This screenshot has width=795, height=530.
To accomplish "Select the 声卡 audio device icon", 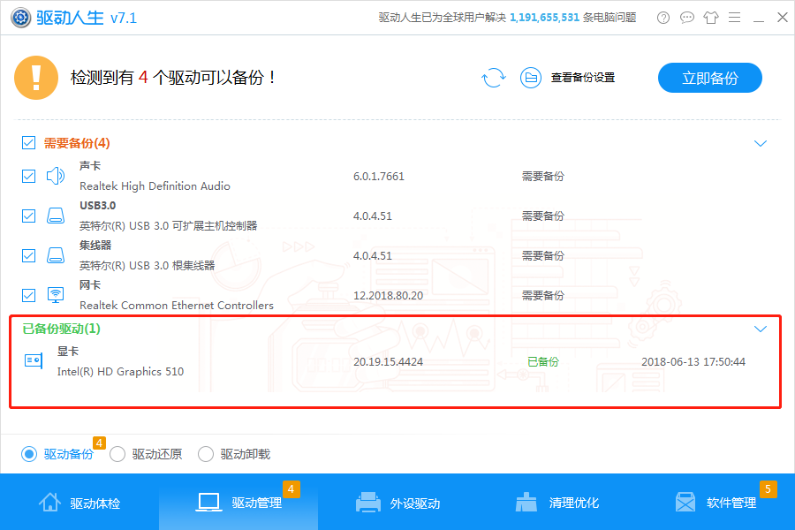I will tap(55, 176).
